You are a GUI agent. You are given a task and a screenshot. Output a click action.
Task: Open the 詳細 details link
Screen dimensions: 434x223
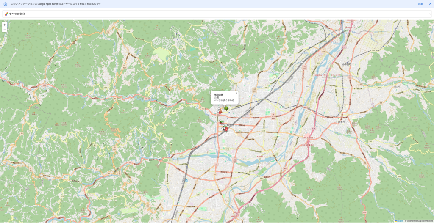[x=420, y=4]
